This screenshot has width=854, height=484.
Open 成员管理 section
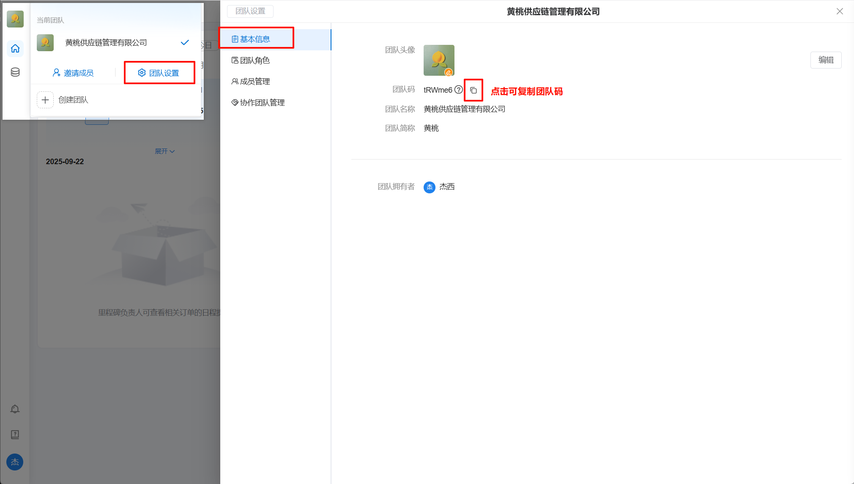(255, 82)
